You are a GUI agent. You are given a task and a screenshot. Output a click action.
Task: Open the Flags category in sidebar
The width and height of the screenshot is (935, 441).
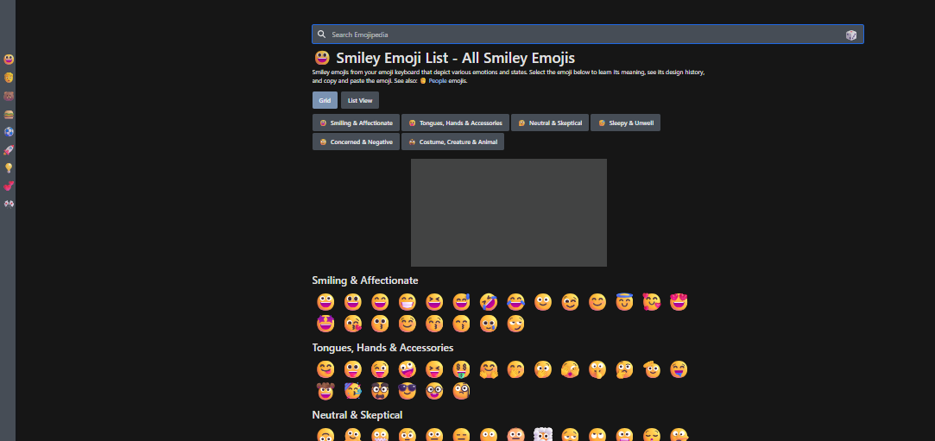pyautogui.click(x=9, y=204)
